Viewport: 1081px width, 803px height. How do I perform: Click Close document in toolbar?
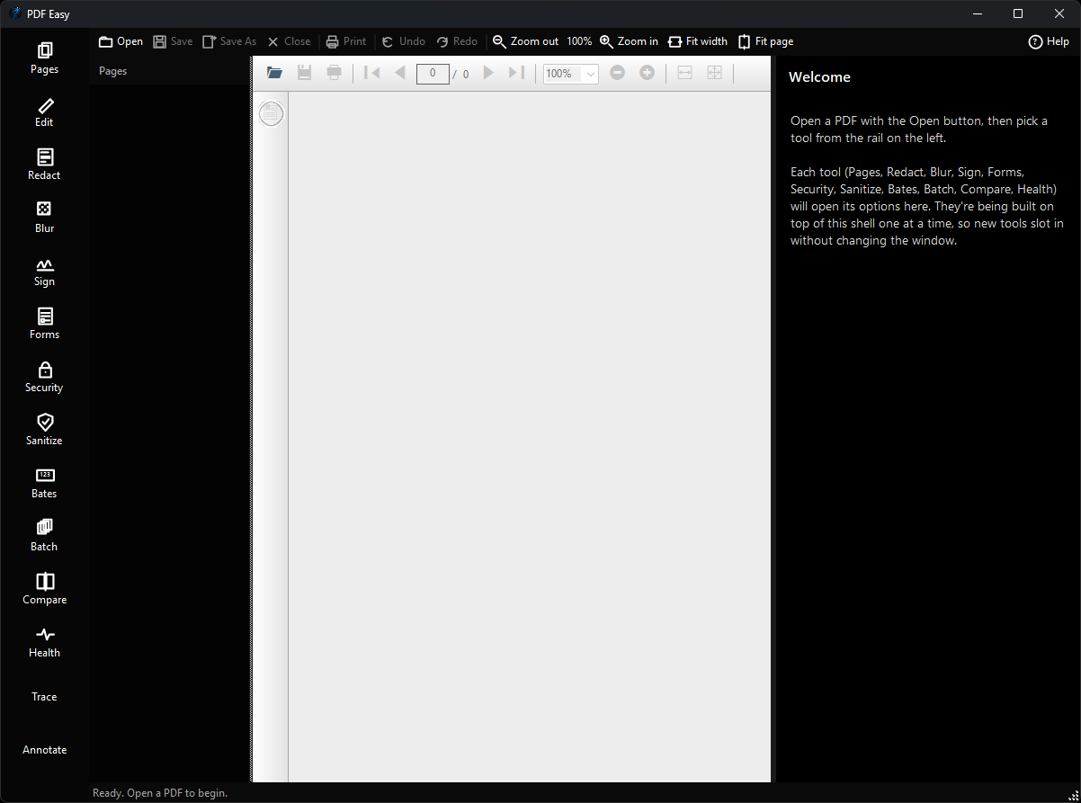[289, 41]
